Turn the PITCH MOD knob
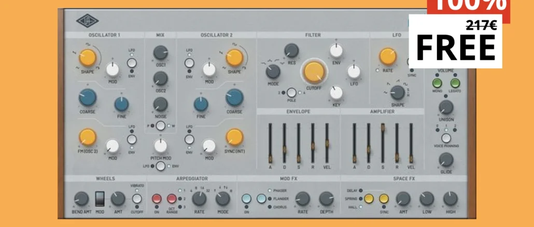Viewport: 534px width, 227px height. click(160, 146)
